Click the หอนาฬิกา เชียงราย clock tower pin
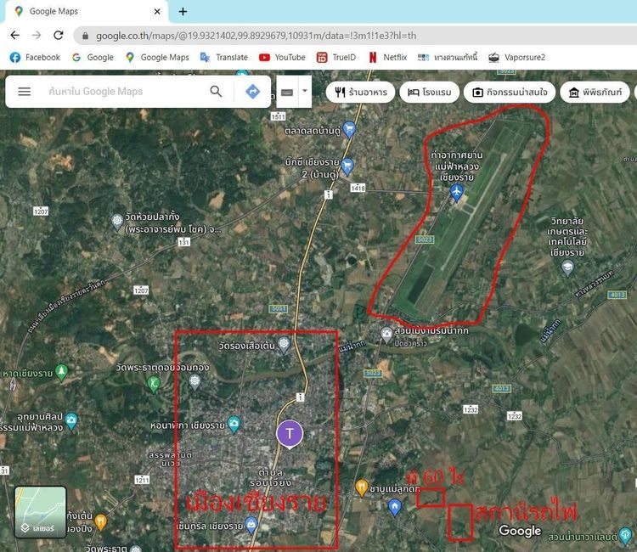This screenshot has height=552, width=637. [234, 424]
